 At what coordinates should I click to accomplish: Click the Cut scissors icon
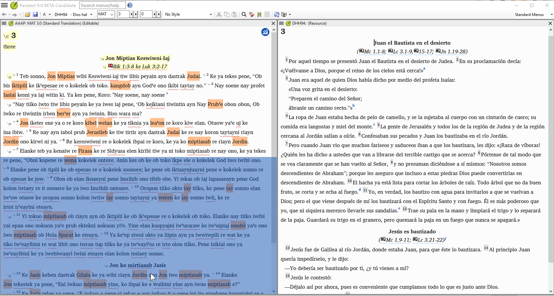(x=219, y=14)
